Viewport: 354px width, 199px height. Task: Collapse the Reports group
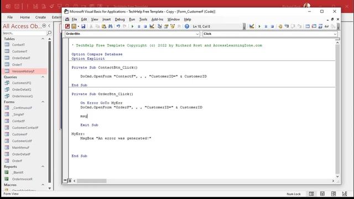click(43, 166)
